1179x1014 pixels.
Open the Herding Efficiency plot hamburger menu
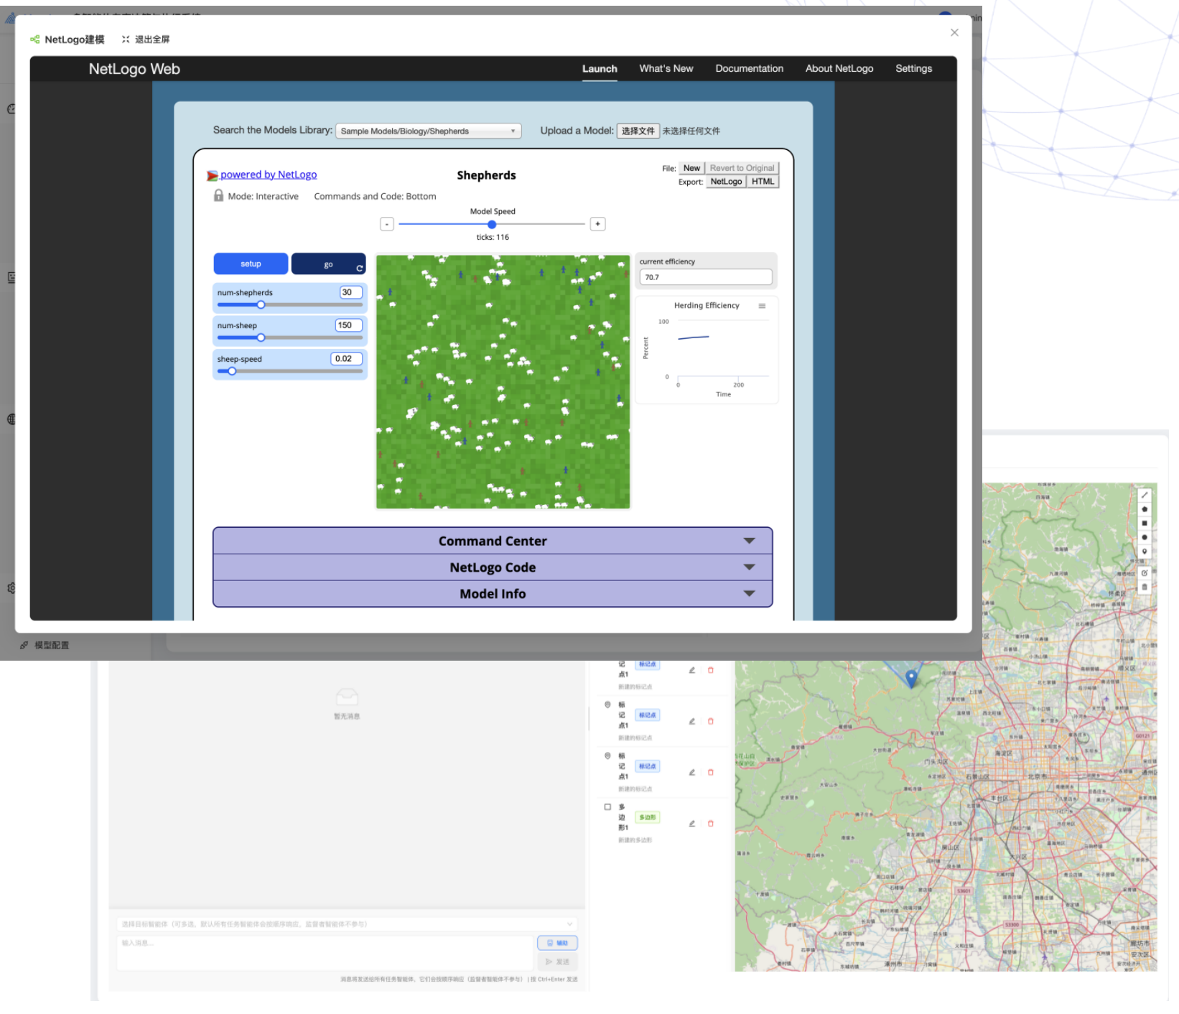point(762,306)
